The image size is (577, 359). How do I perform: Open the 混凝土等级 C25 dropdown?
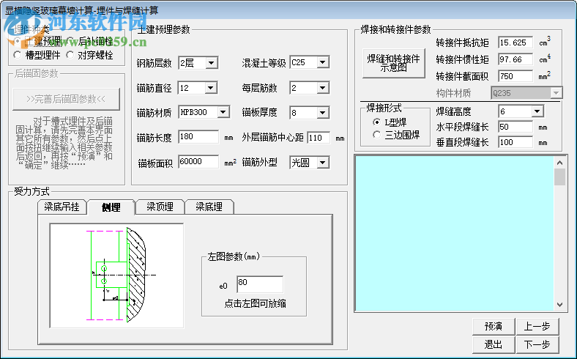click(323, 62)
